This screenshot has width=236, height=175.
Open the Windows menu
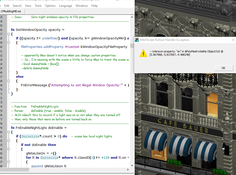(x=82, y=6)
